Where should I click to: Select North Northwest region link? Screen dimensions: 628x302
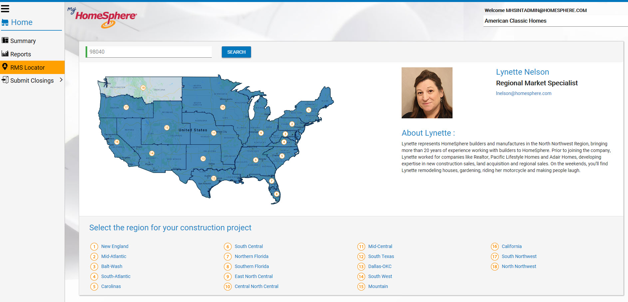click(519, 266)
